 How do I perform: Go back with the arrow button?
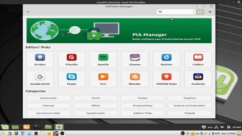(x=28, y=12)
